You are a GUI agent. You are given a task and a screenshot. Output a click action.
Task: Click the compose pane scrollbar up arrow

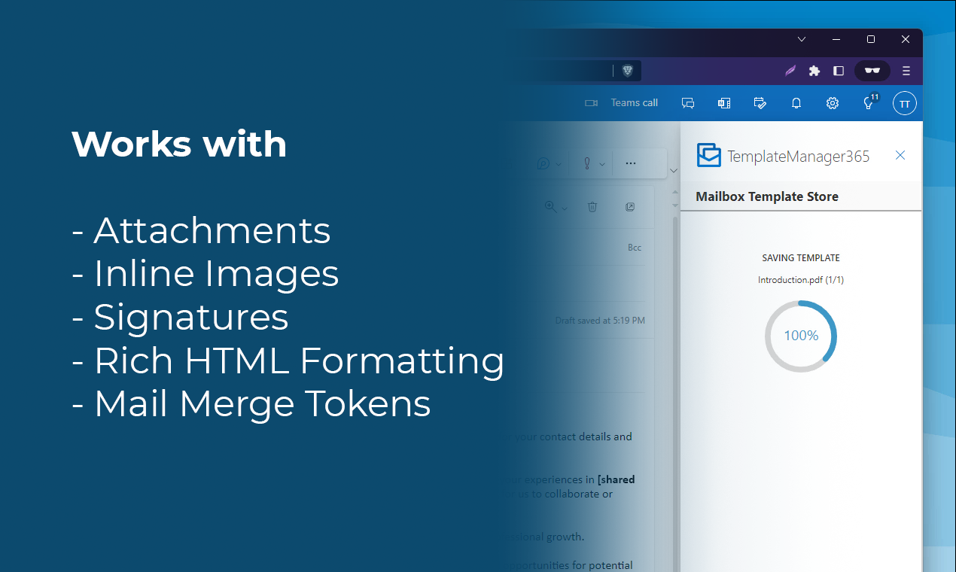point(675,193)
